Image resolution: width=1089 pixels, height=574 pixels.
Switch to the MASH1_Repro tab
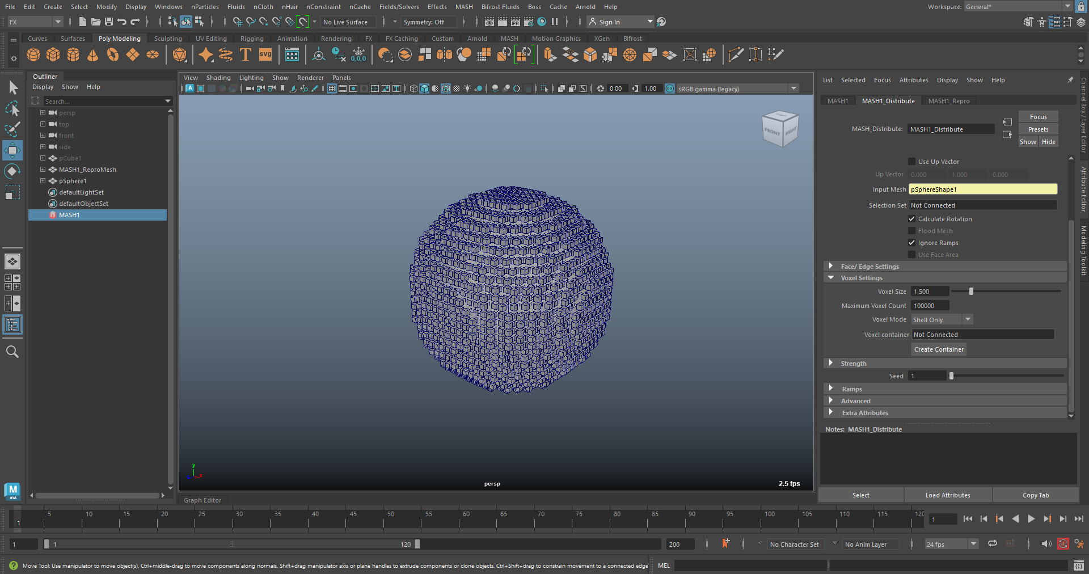(949, 100)
